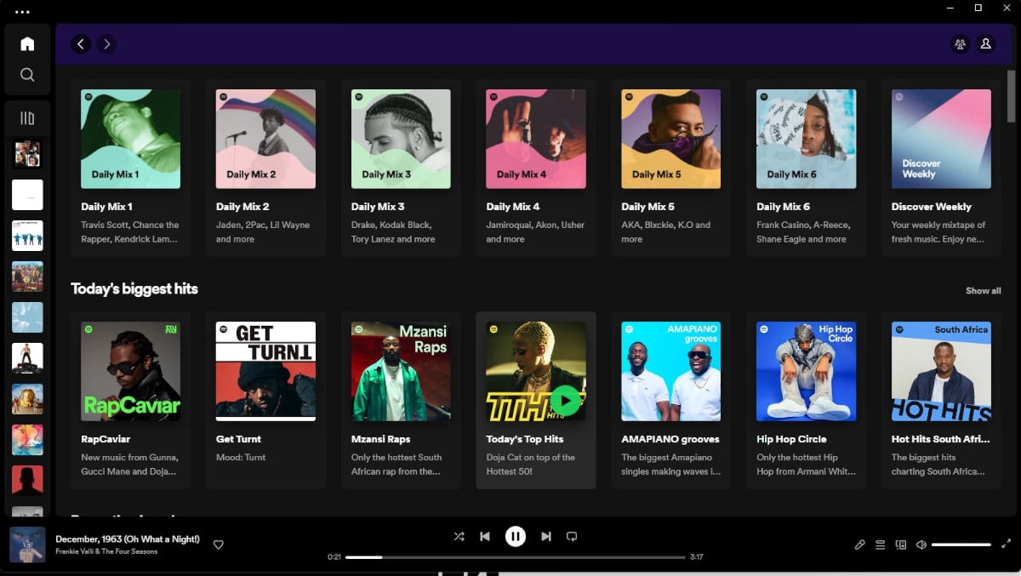Open connect to a device icon

pyautogui.click(x=901, y=545)
